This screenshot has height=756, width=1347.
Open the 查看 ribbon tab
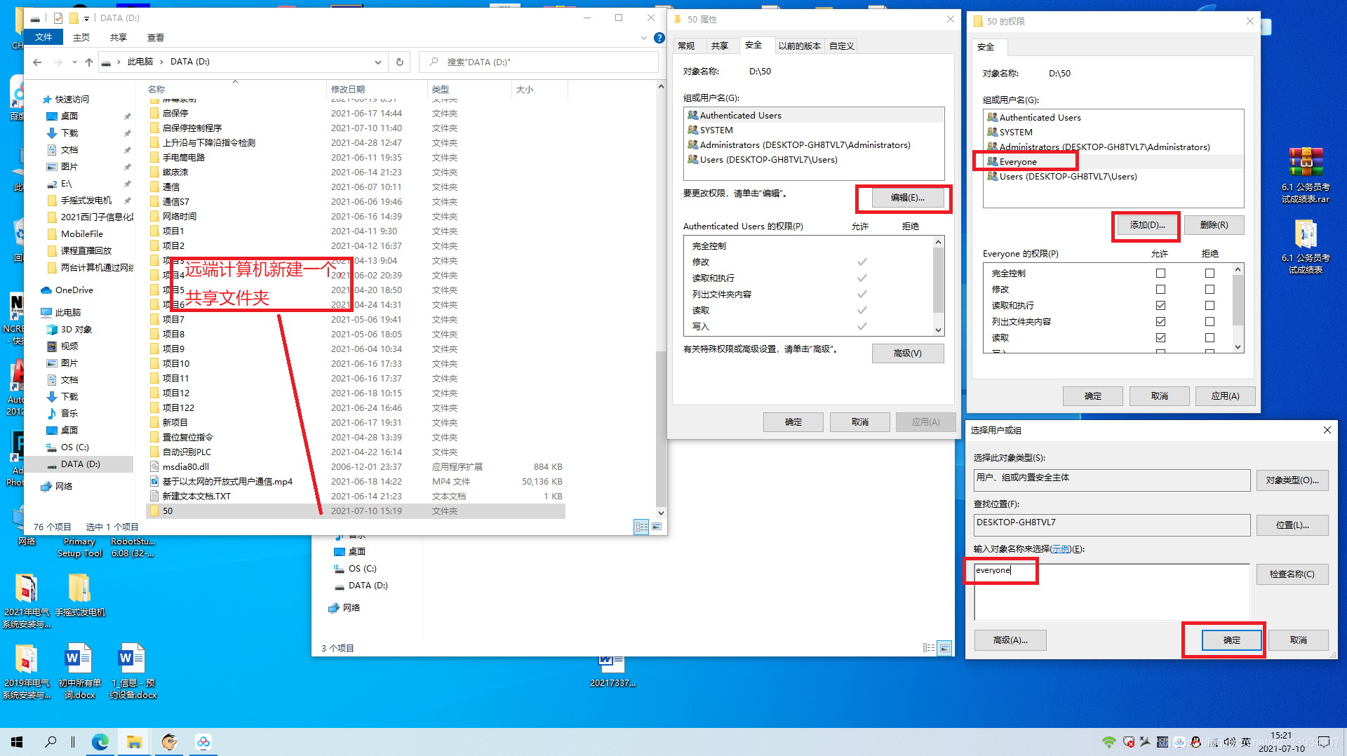pos(155,38)
